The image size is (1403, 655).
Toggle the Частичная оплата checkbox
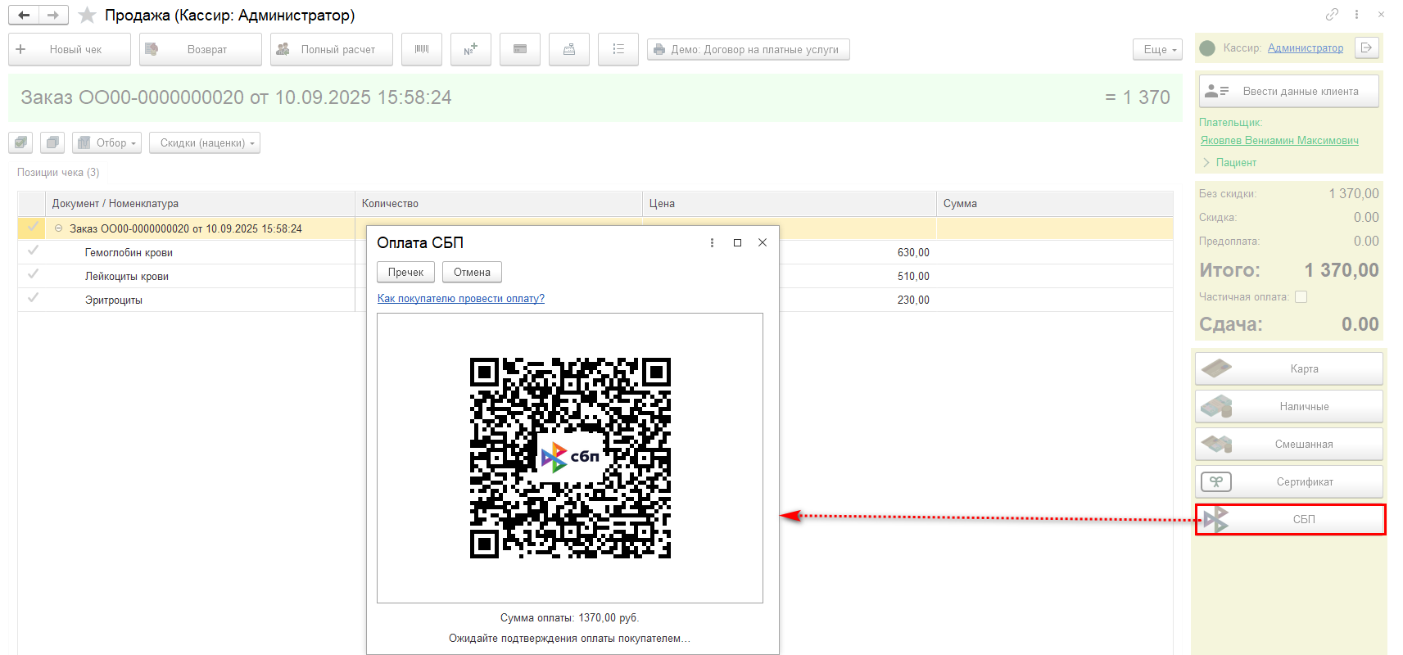click(1301, 296)
